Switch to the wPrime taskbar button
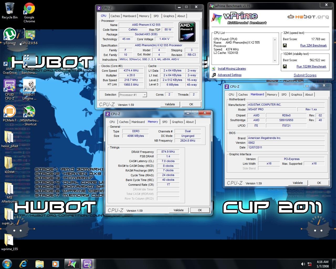 (72, 263)
